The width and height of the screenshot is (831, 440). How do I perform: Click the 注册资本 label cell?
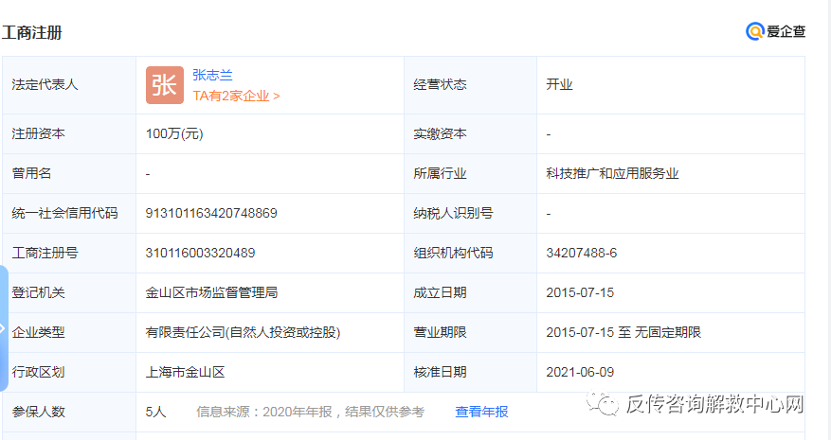click(69, 134)
